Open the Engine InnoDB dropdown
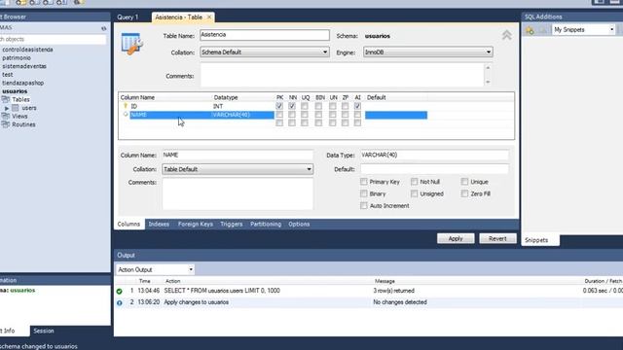The width and height of the screenshot is (623, 350). click(x=428, y=52)
